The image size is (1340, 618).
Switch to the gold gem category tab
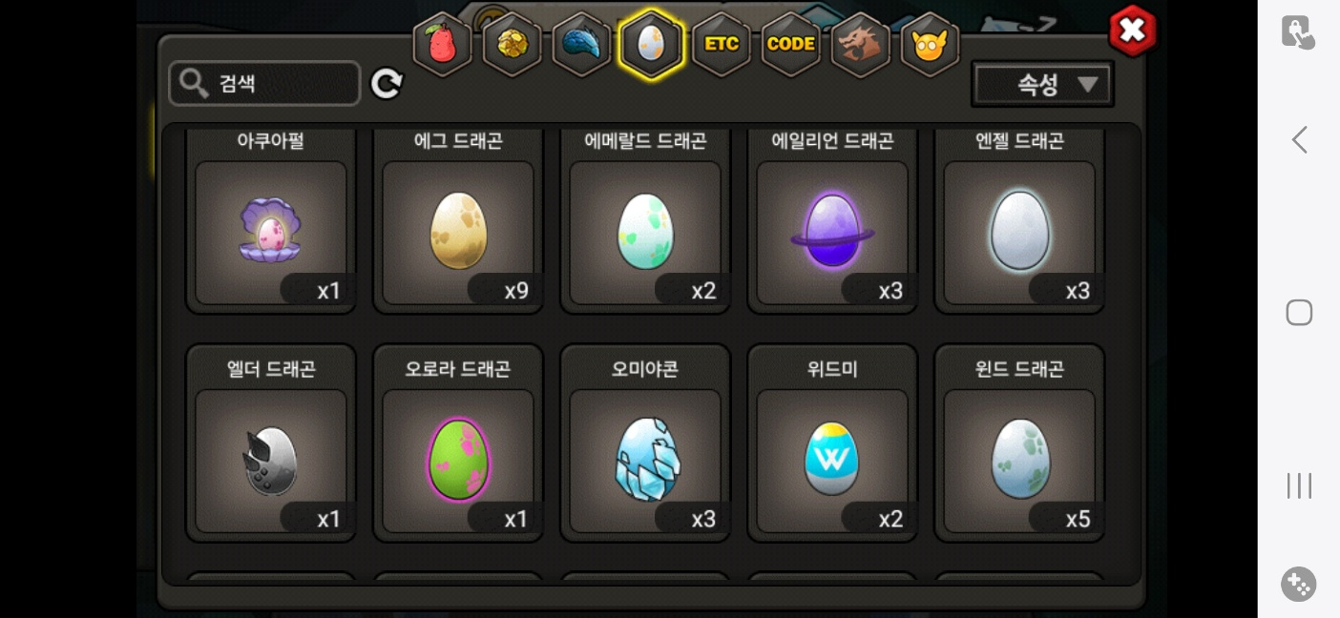point(513,44)
